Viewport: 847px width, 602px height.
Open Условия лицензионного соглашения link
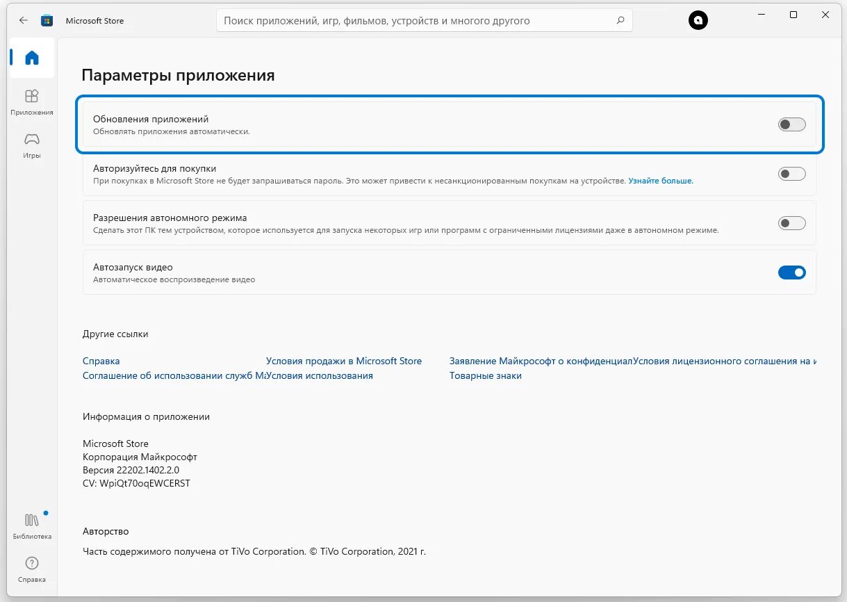point(724,361)
